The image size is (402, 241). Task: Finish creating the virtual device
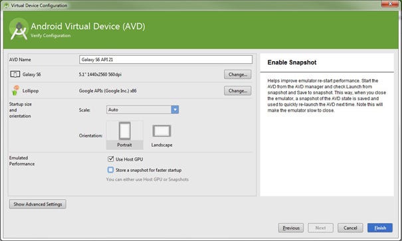380,228
